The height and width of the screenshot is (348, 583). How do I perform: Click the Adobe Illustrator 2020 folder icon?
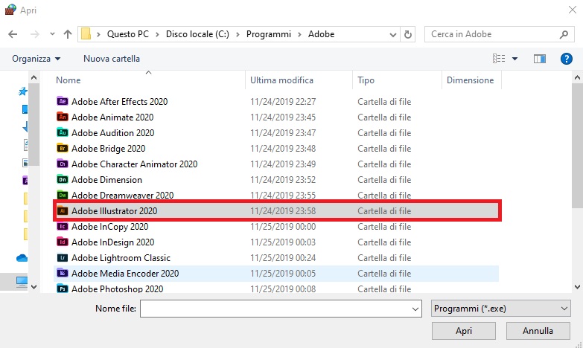tap(62, 210)
